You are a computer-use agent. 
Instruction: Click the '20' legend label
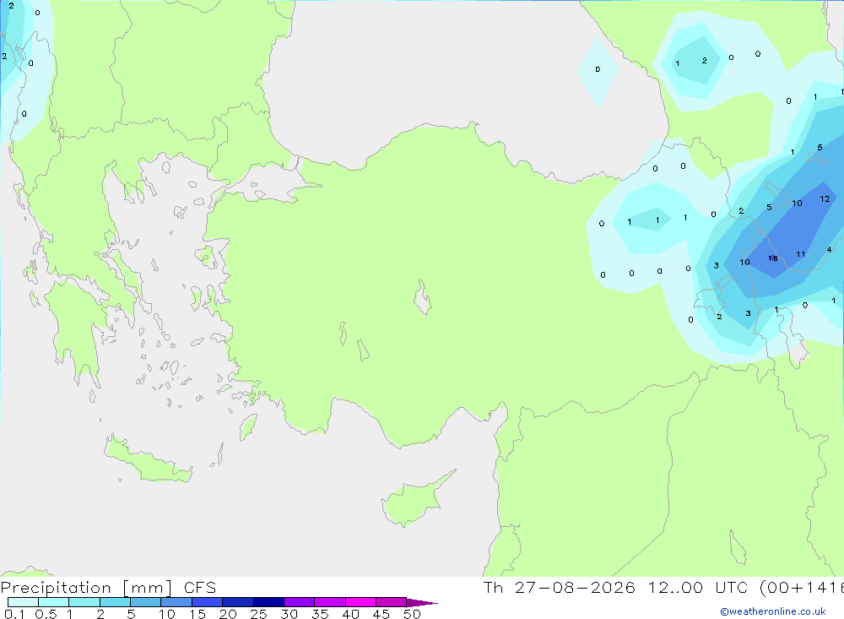pyautogui.click(x=228, y=614)
